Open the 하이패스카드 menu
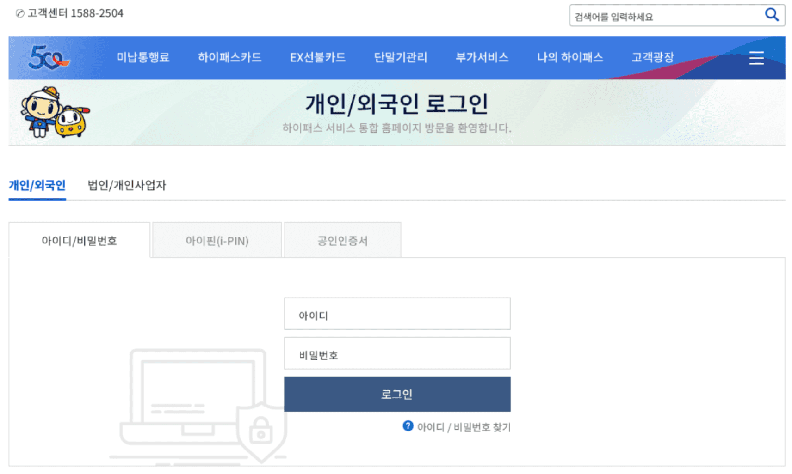The height and width of the screenshot is (474, 792). 229,57
